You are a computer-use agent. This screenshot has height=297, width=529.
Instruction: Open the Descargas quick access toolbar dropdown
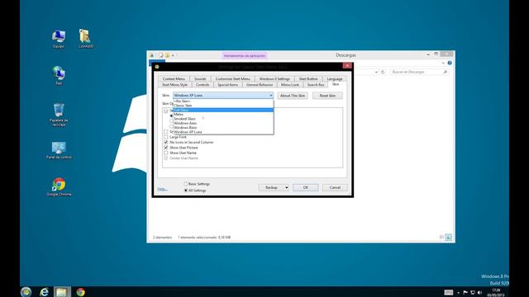click(x=173, y=55)
